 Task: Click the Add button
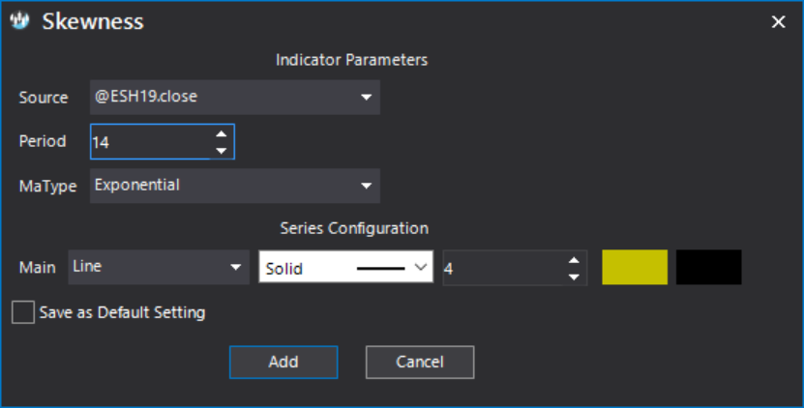click(x=283, y=362)
